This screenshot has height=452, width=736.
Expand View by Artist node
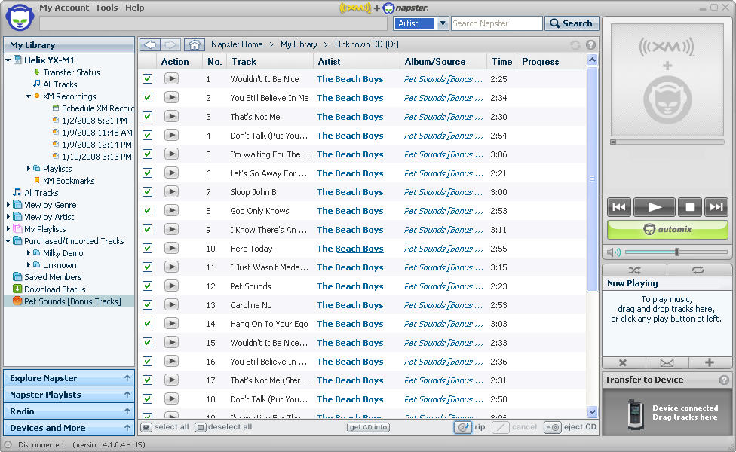8,217
